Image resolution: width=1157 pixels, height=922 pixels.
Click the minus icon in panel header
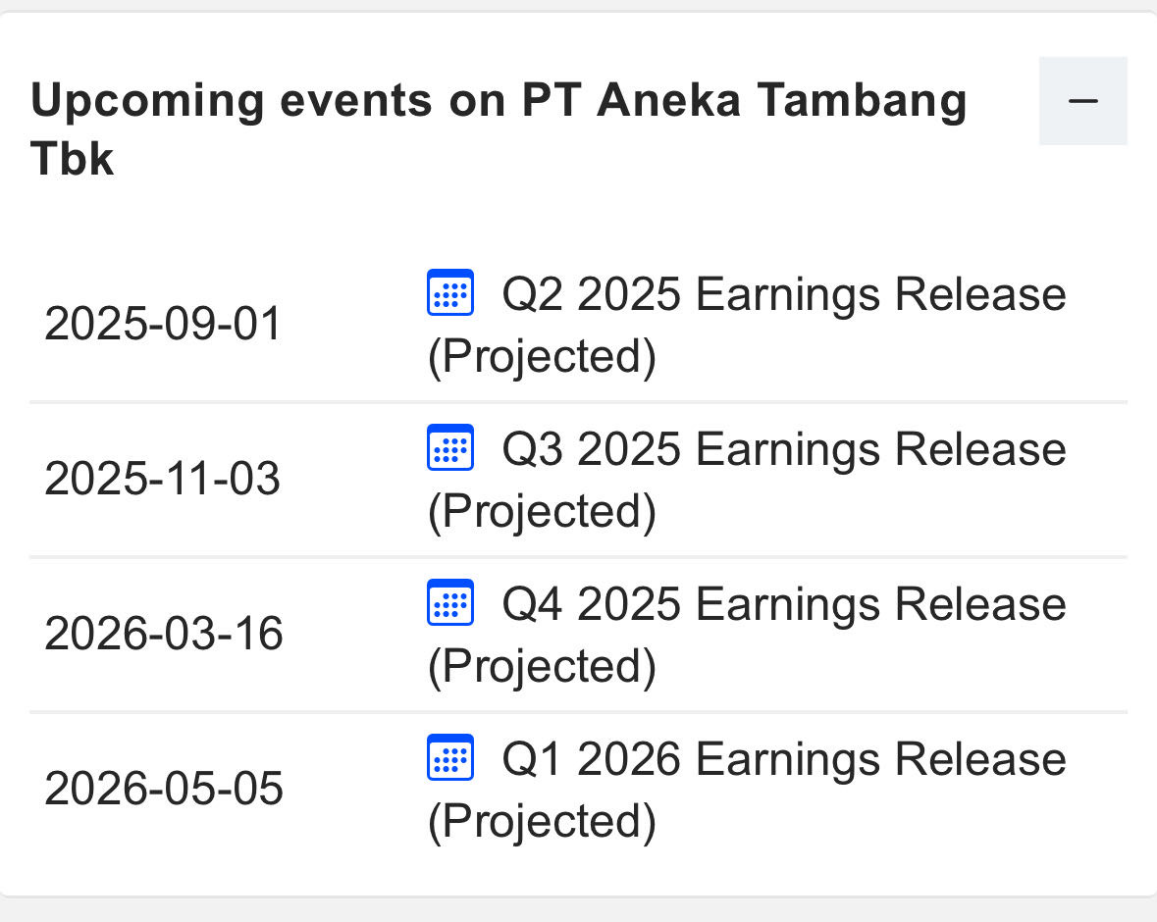1082,101
